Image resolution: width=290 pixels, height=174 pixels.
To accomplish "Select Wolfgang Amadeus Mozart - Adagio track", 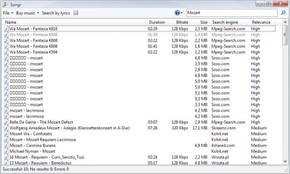I will [x=70, y=128].
